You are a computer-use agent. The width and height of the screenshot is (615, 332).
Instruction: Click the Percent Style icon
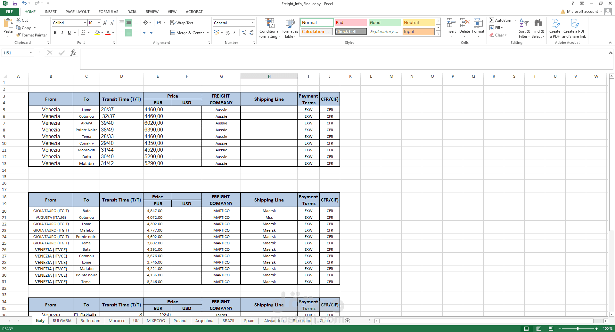tap(227, 33)
